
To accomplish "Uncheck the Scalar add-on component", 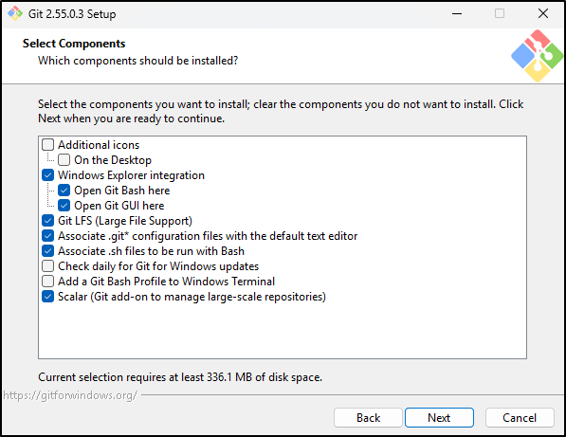I will point(48,297).
